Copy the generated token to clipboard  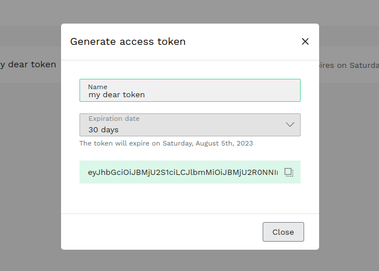point(289,172)
